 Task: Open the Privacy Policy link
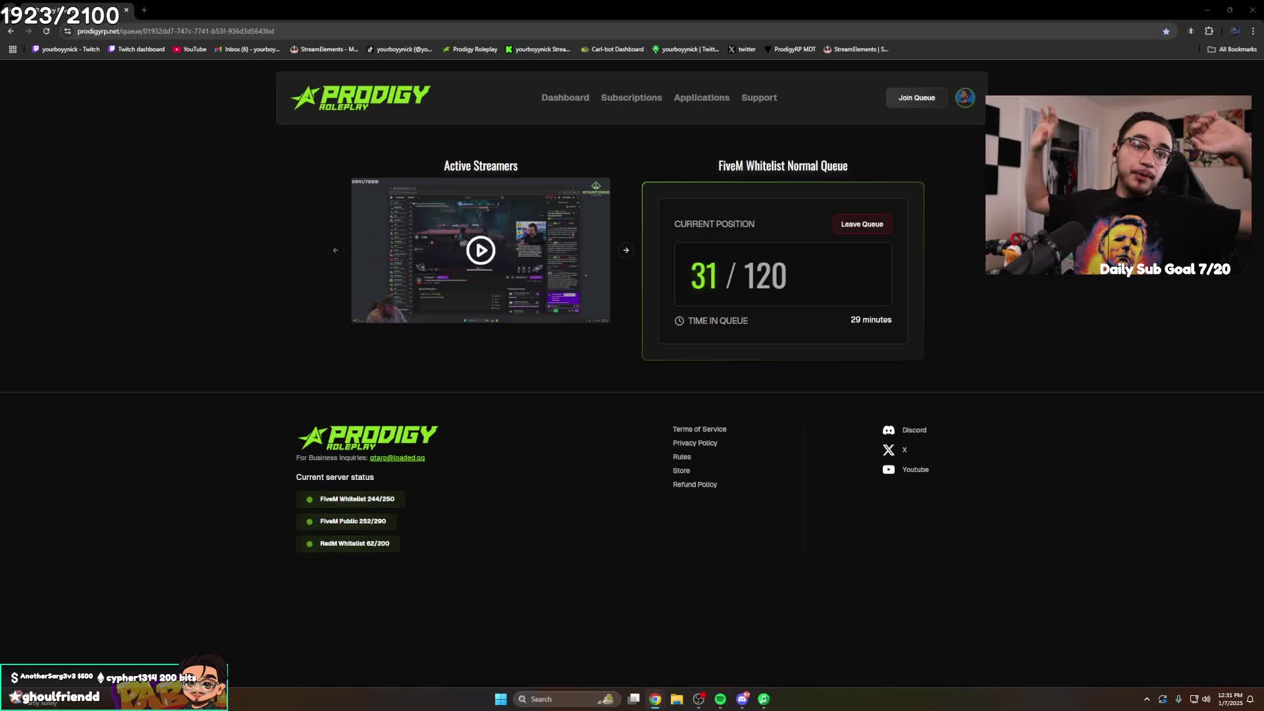(695, 443)
